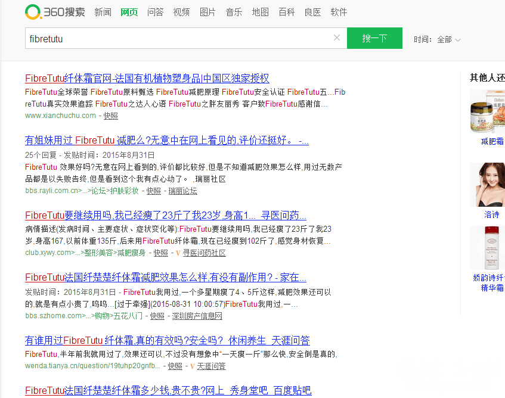Click the 深圳房产信息网 source link
505x398 pixels.
coord(197,316)
